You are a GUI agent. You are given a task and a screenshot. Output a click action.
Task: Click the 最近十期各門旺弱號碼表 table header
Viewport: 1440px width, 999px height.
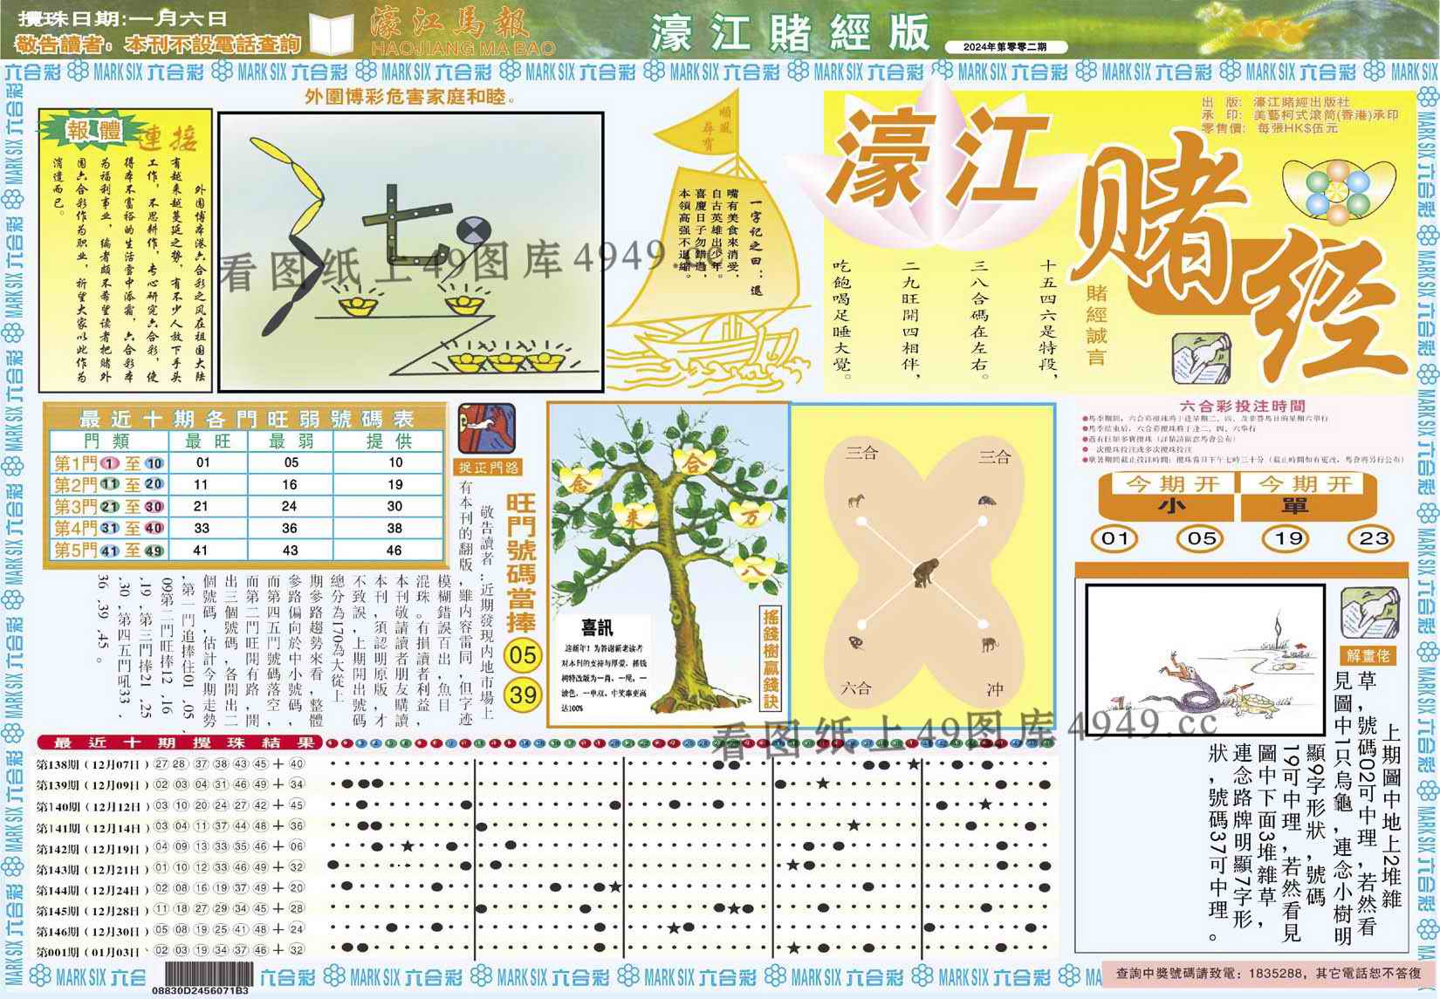[x=246, y=418]
